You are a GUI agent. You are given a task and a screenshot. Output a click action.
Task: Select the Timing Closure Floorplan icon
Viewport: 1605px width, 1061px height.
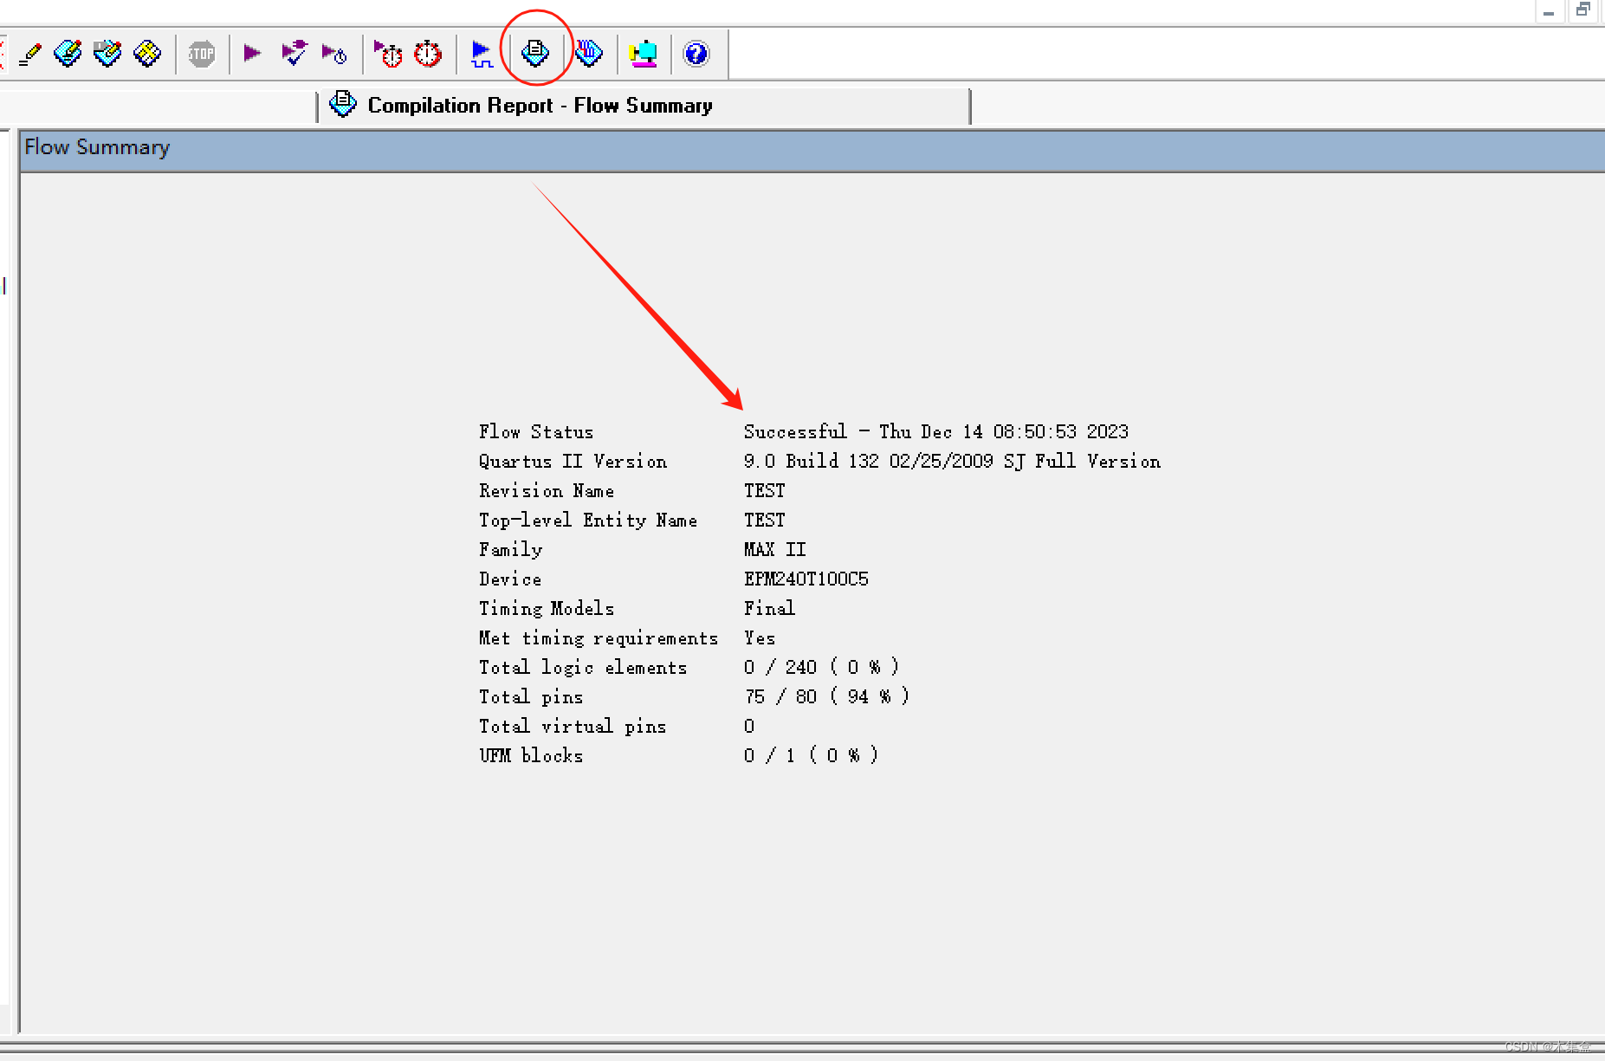pos(147,54)
